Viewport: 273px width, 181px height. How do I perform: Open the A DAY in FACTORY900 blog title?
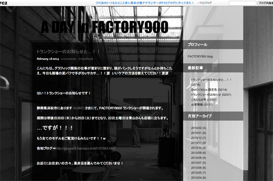click(105, 27)
